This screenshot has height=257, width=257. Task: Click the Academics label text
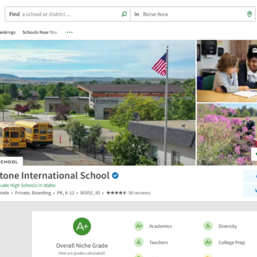pyautogui.click(x=161, y=226)
